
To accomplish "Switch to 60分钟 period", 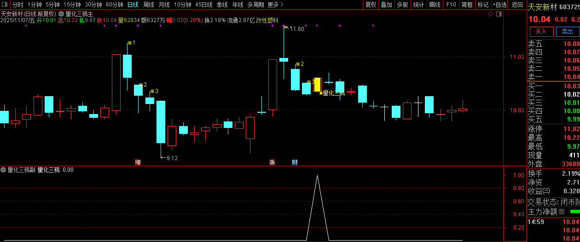I will pyautogui.click(x=114, y=5).
